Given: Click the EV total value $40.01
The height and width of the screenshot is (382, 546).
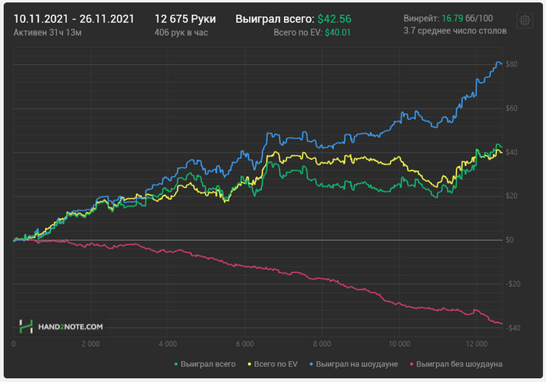Looking at the screenshot, I should pyautogui.click(x=338, y=33).
